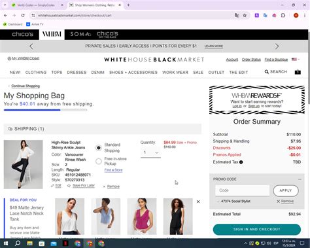This screenshot has width=310, height=248.
Task: Click APPLY promo code button
Action: (286, 190)
